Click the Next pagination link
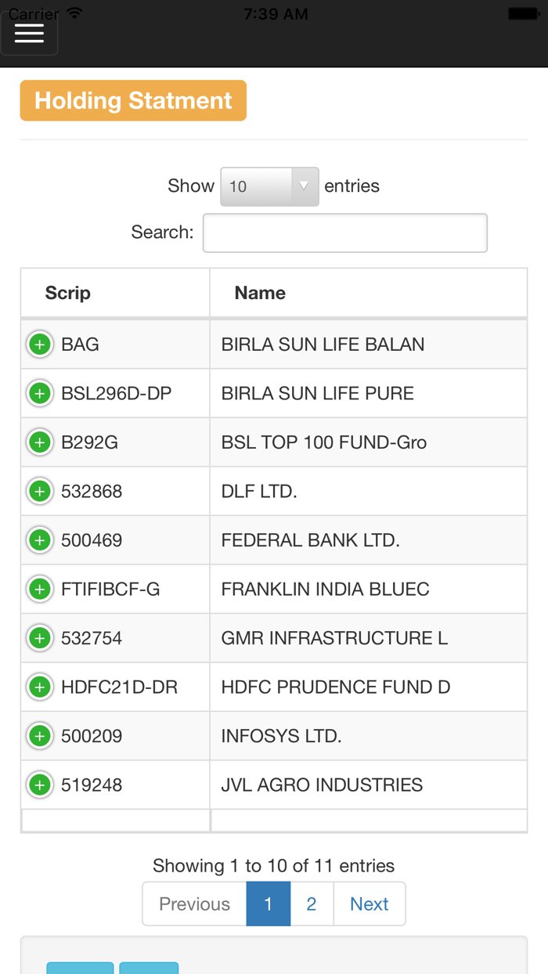This screenshot has height=974, width=548. [x=369, y=904]
